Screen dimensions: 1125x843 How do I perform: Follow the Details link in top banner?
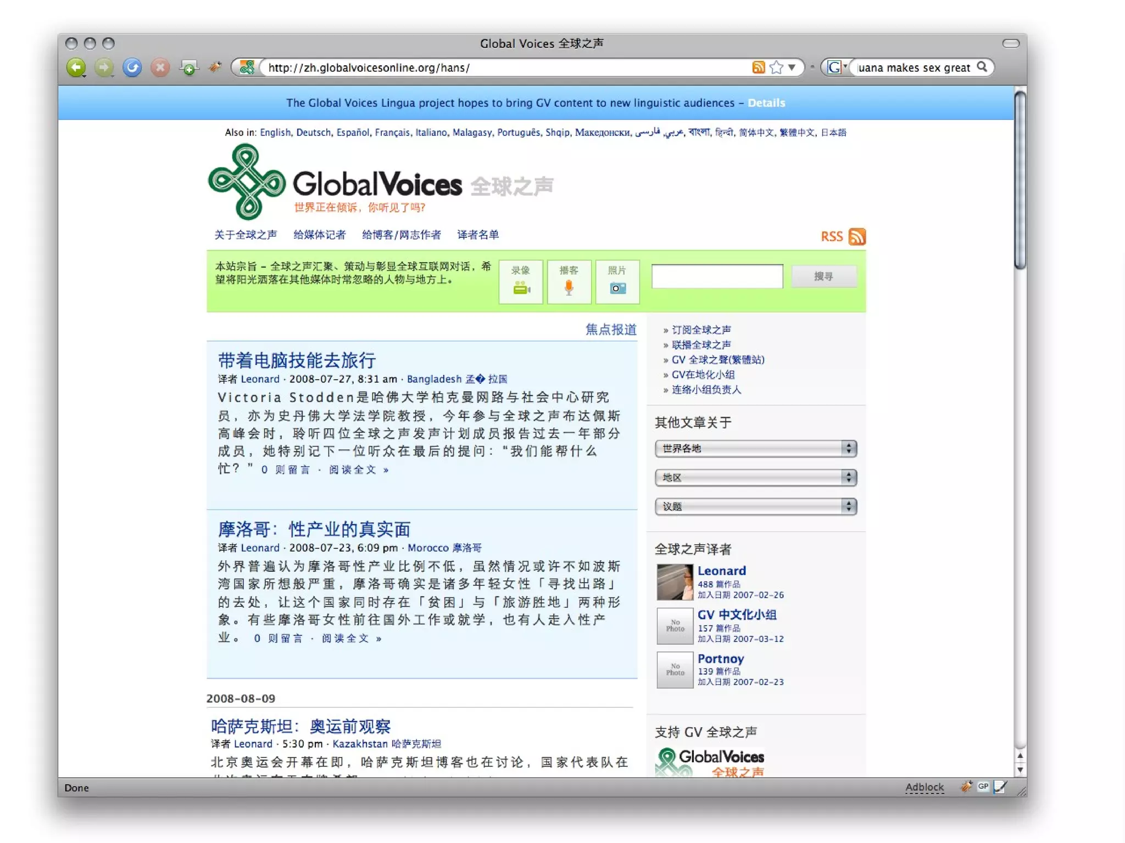[766, 103]
